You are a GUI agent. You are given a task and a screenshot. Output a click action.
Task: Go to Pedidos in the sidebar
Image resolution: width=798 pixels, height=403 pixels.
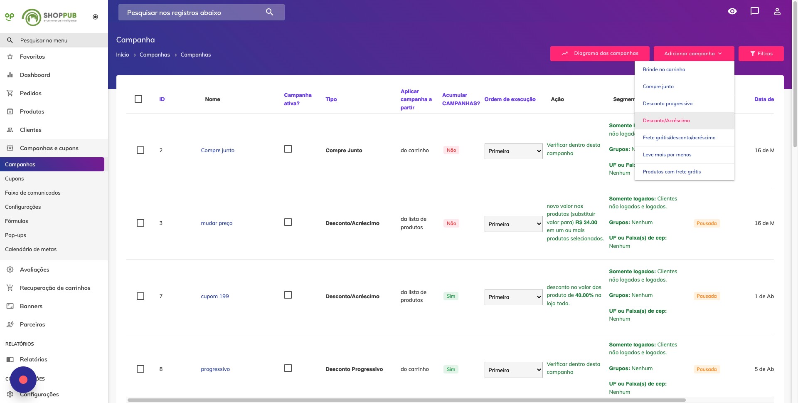tap(31, 93)
